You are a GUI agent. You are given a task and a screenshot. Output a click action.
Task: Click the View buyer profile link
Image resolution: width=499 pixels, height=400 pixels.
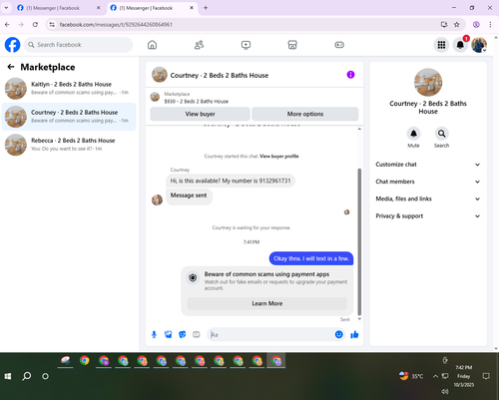(279, 156)
